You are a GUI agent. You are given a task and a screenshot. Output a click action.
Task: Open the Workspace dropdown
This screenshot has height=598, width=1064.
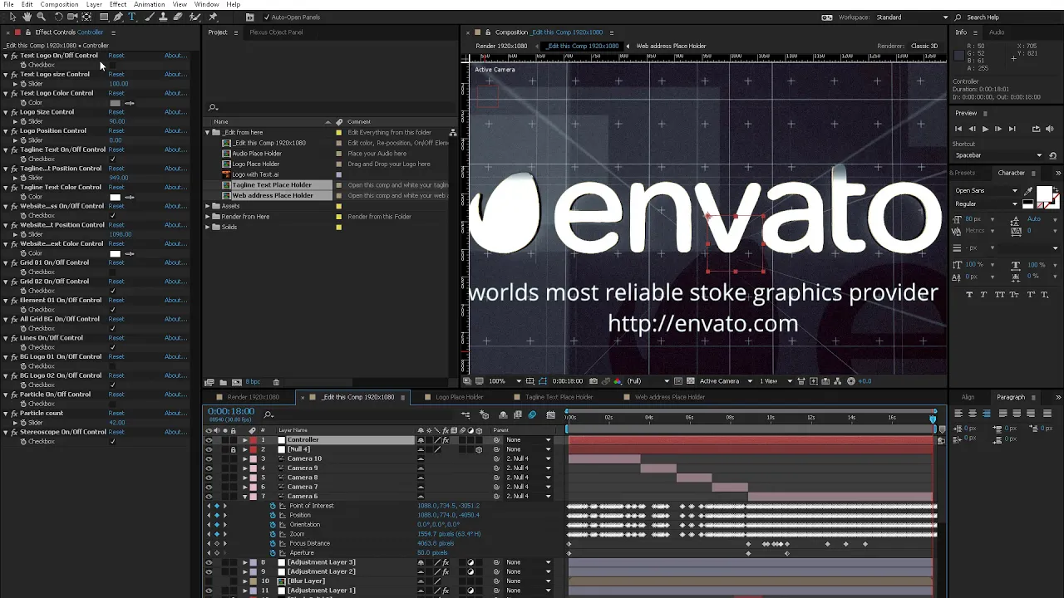pos(910,17)
